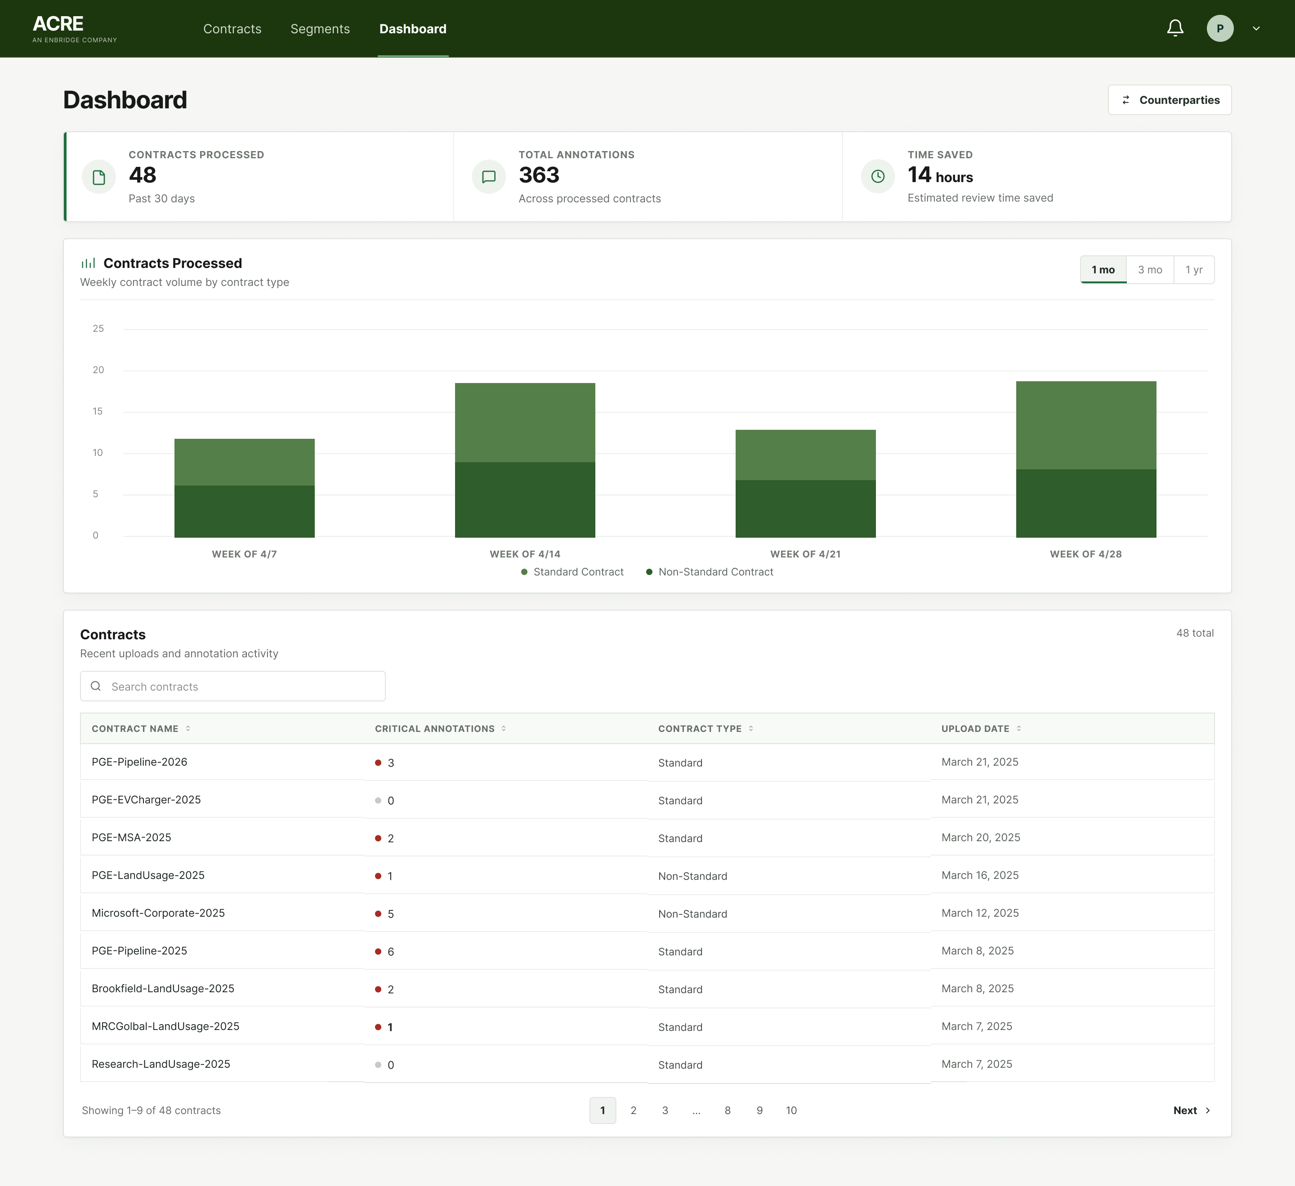This screenshot has width=1295, height=1186.
Task: Open the PGE-MSA-2025 contract
Action: pos(131,838)
